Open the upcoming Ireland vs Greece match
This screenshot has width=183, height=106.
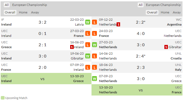[46, 79]
